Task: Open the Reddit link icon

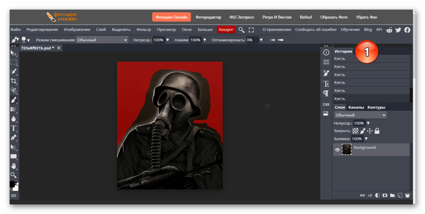Action: 389,30
